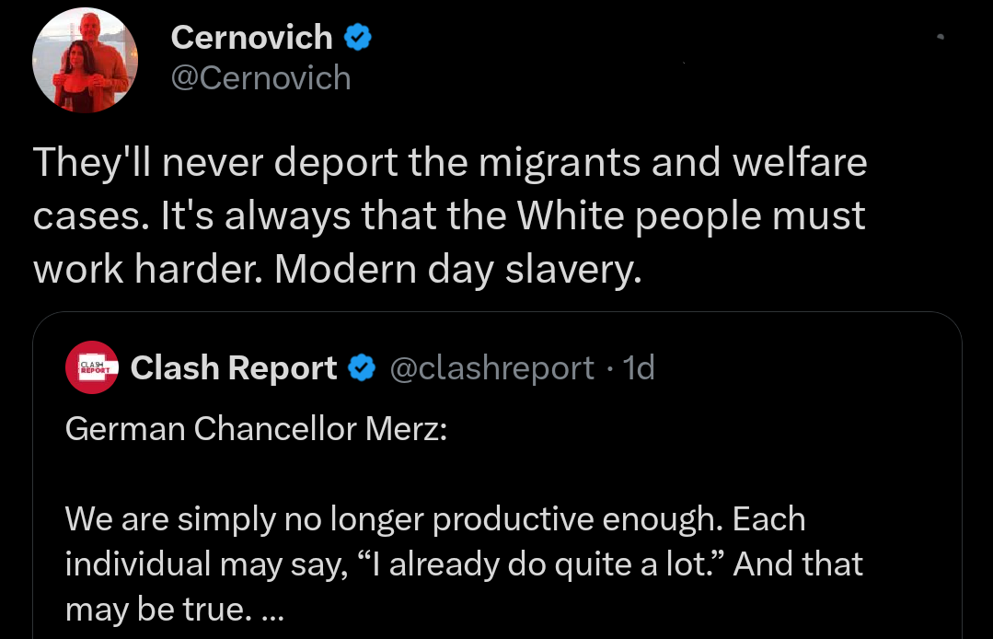Click the small caret icon at top right
The height and width of the screenshot is (639, 993).
pos(940,35)
